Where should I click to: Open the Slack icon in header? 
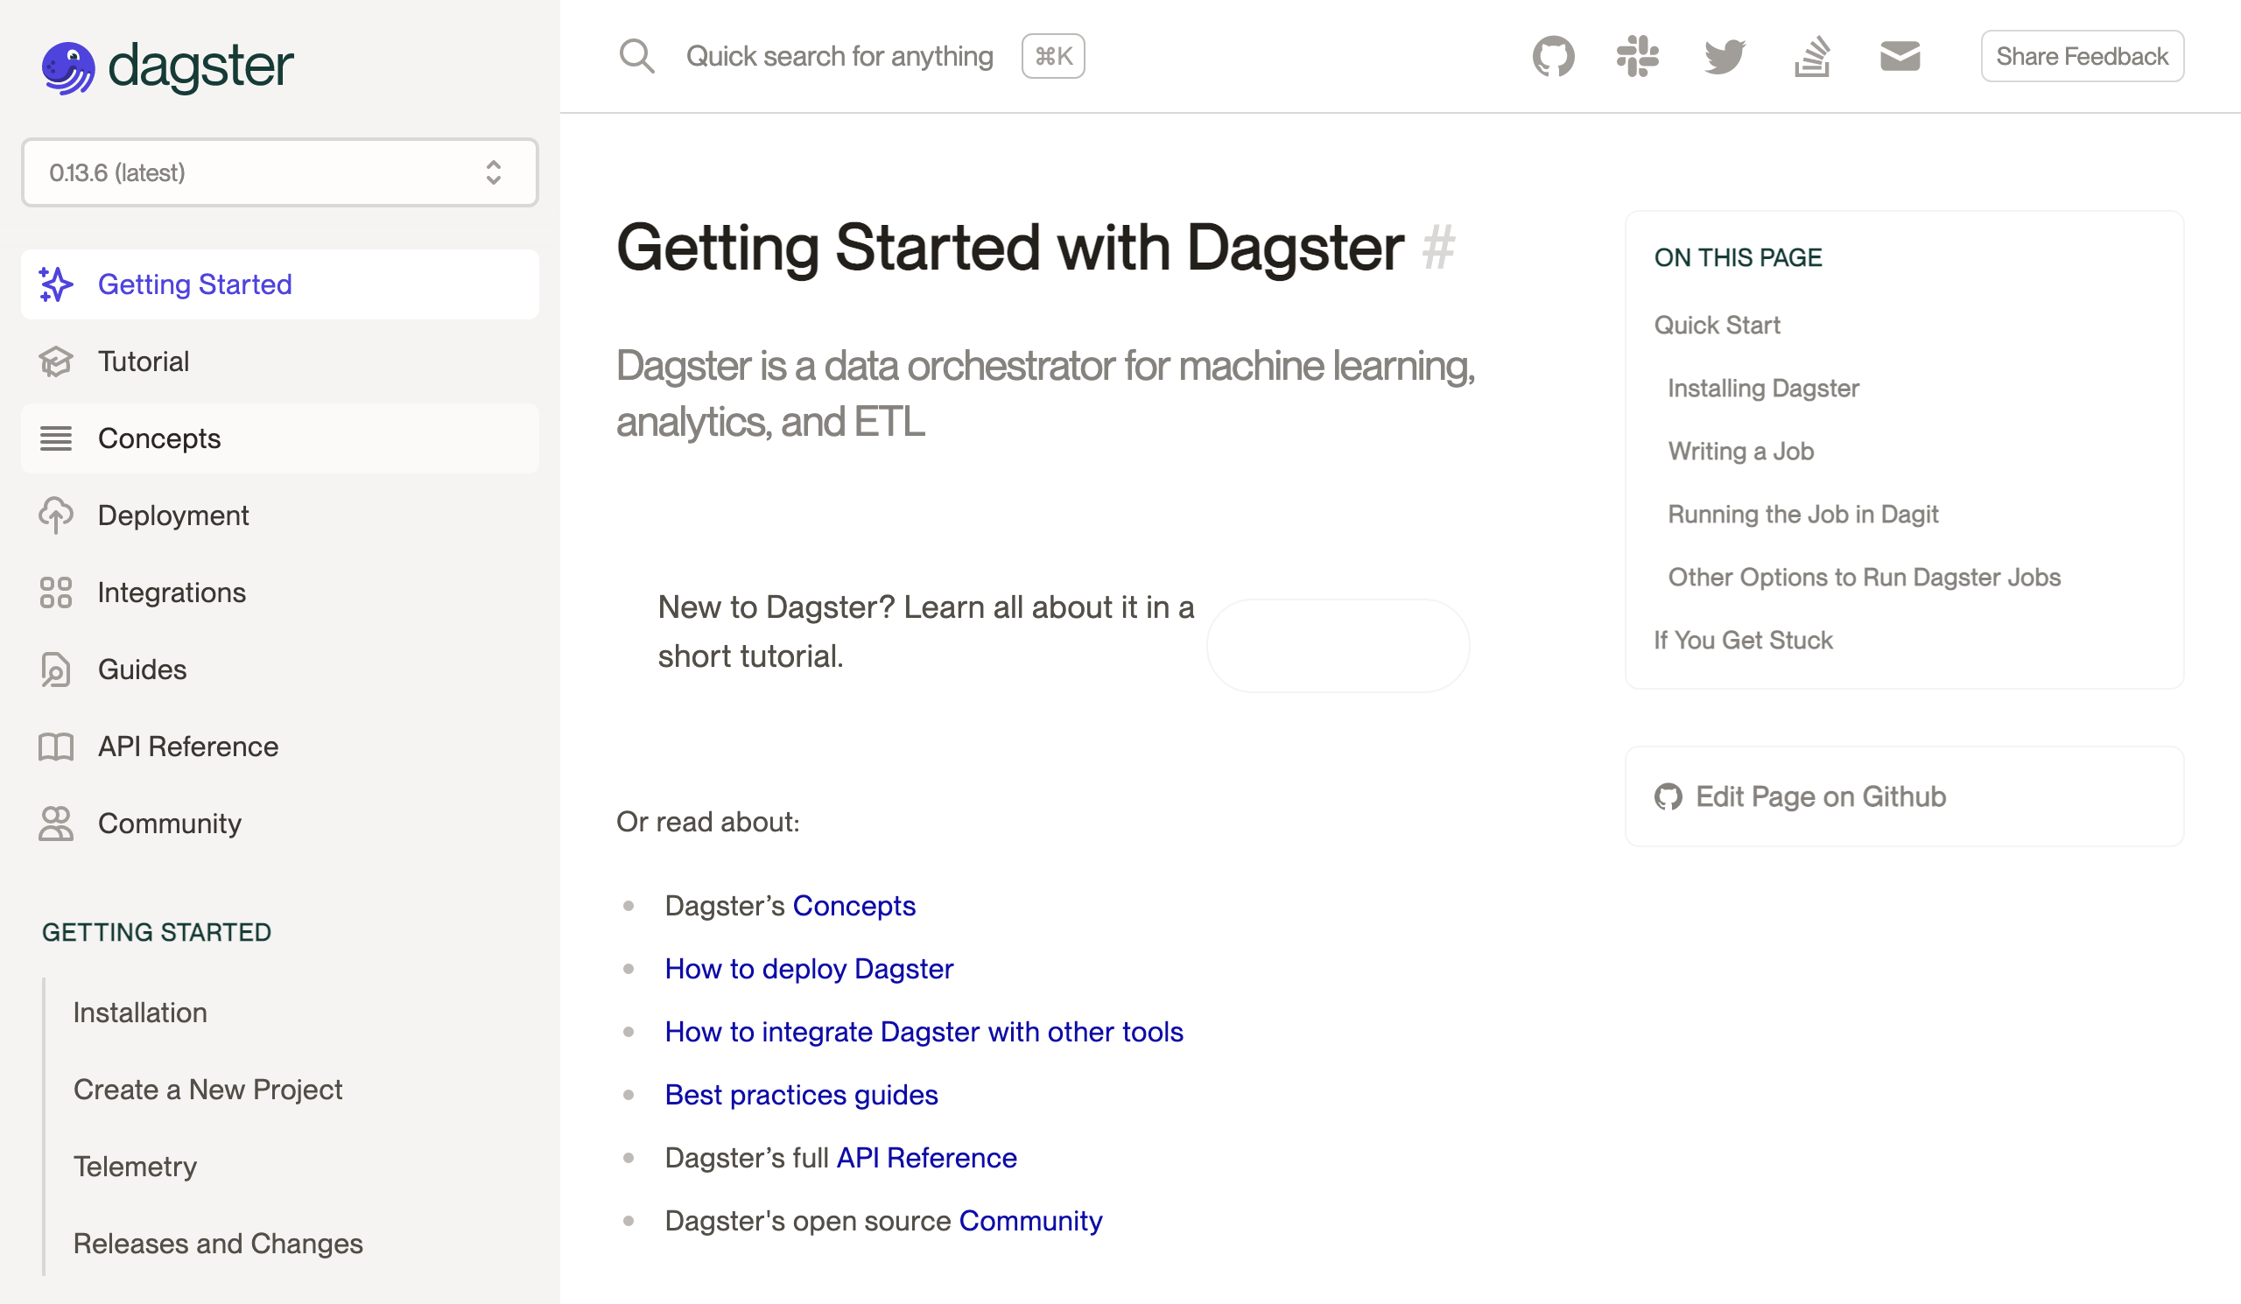1637,56
